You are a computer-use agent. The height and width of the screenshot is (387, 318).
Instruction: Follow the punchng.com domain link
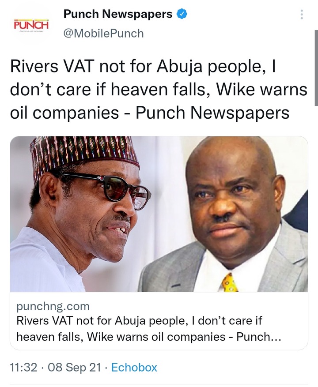coord(53,306)
